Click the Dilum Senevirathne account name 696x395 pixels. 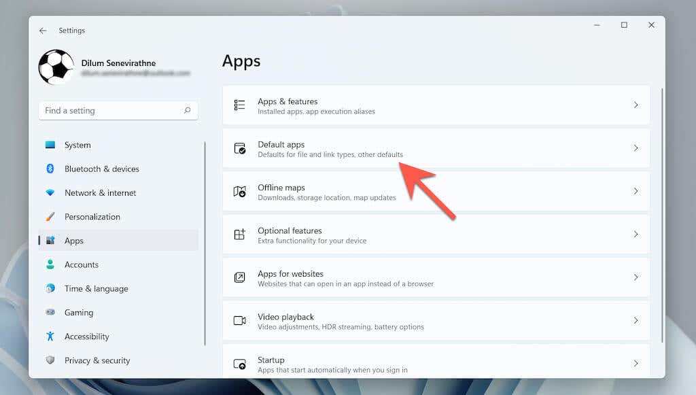tap(118, 63)
